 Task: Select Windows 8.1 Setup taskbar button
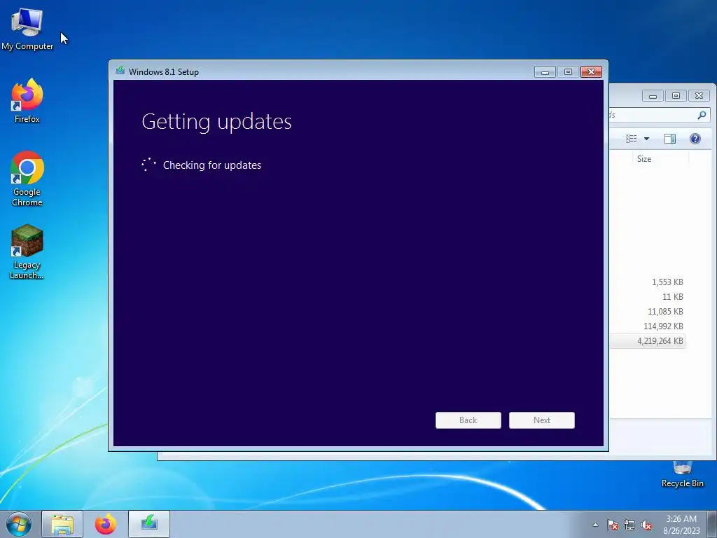point(149,524)
